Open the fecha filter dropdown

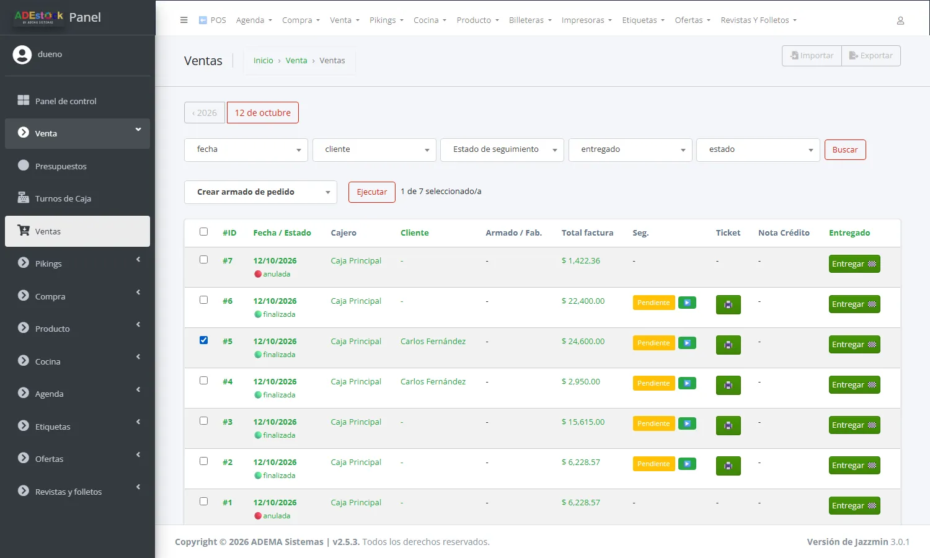point(246,150)
